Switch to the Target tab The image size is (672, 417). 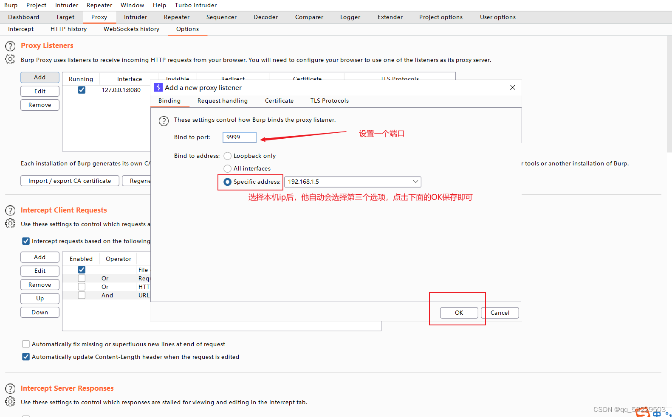(65, 17)
